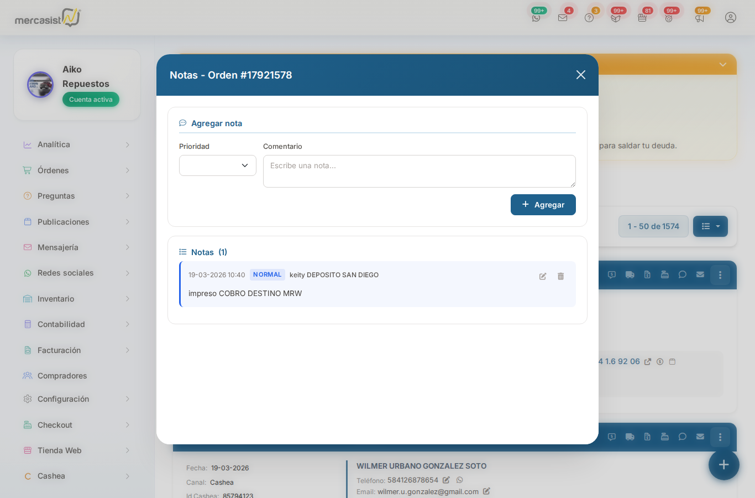Click the megaphone announcements icon
The height and width of the screenshot is (498, 755).
(700, 17)
